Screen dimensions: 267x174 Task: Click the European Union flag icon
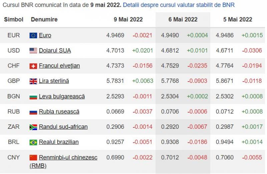point(33,35)
